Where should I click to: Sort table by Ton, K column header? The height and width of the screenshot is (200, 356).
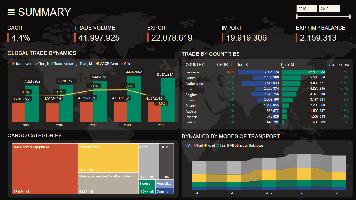click(243, 65)
